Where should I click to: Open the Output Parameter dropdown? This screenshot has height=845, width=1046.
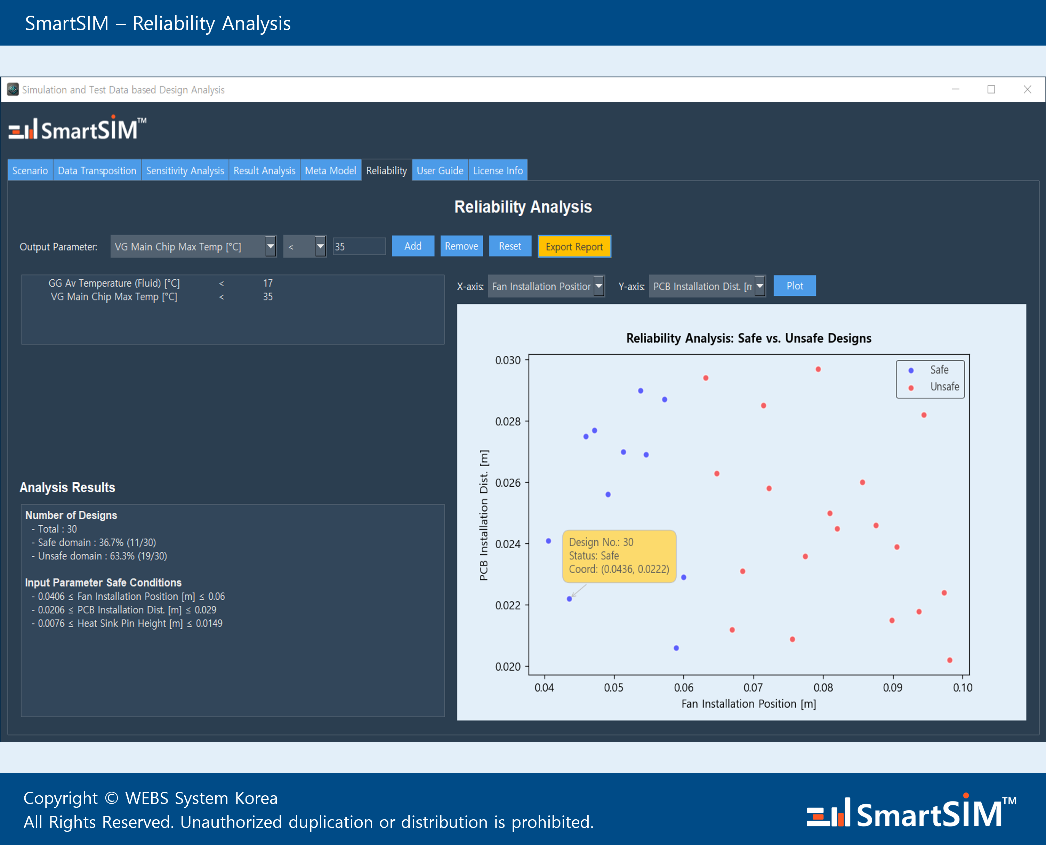tap(271, 246)
